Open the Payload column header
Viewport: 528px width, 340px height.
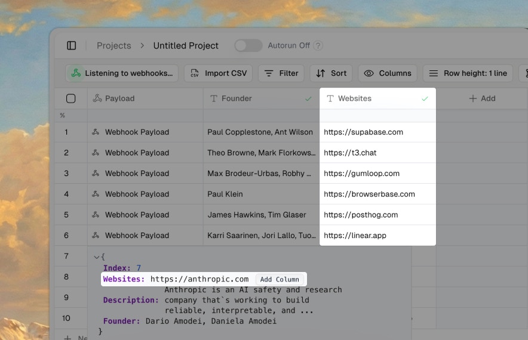click(x=145, y=98)
